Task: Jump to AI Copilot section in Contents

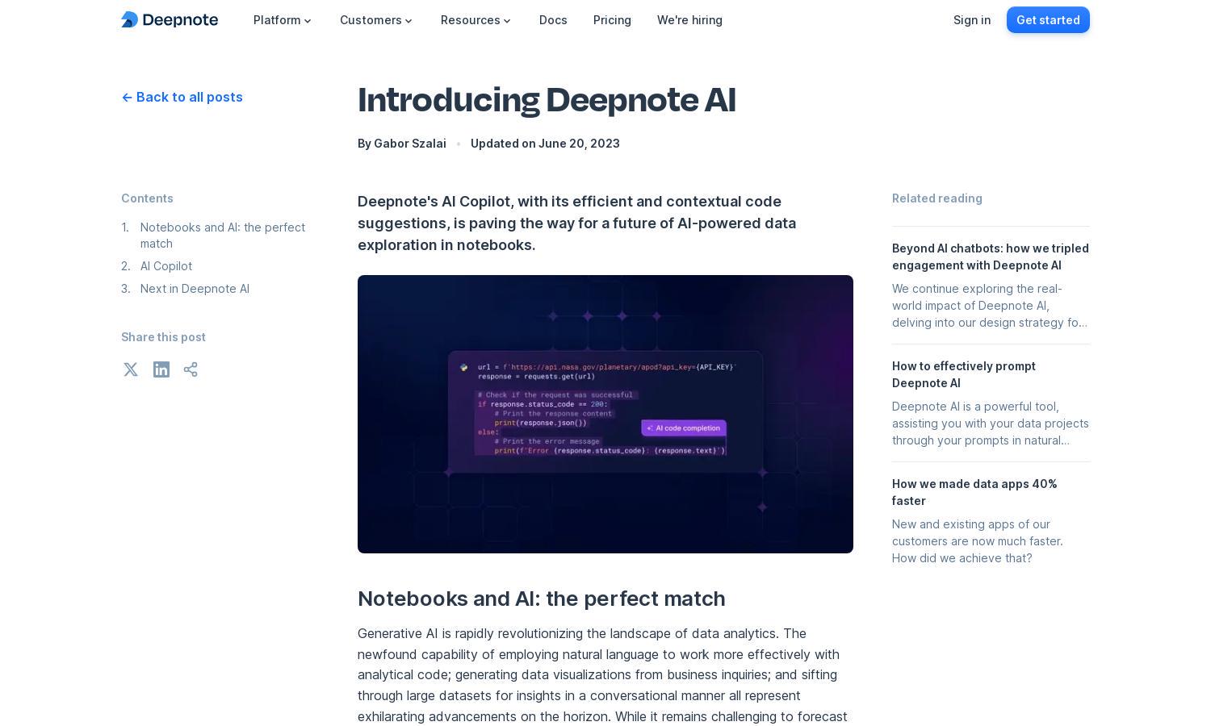Action: point(166,265)
